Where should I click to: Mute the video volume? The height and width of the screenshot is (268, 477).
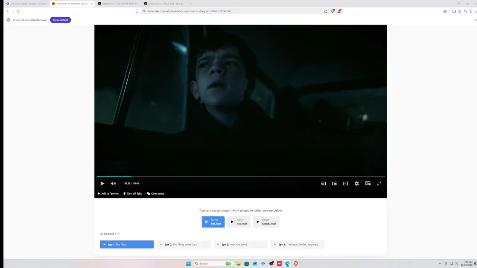pyautogui.click(x=113, y=184)
